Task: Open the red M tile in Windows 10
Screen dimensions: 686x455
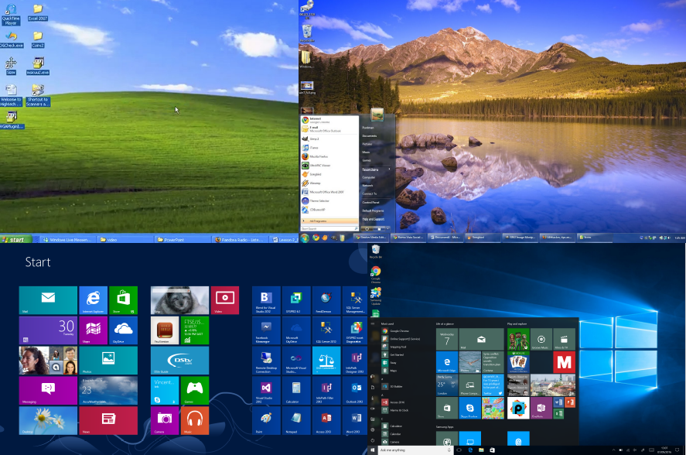Action: (x=564, y=362)
